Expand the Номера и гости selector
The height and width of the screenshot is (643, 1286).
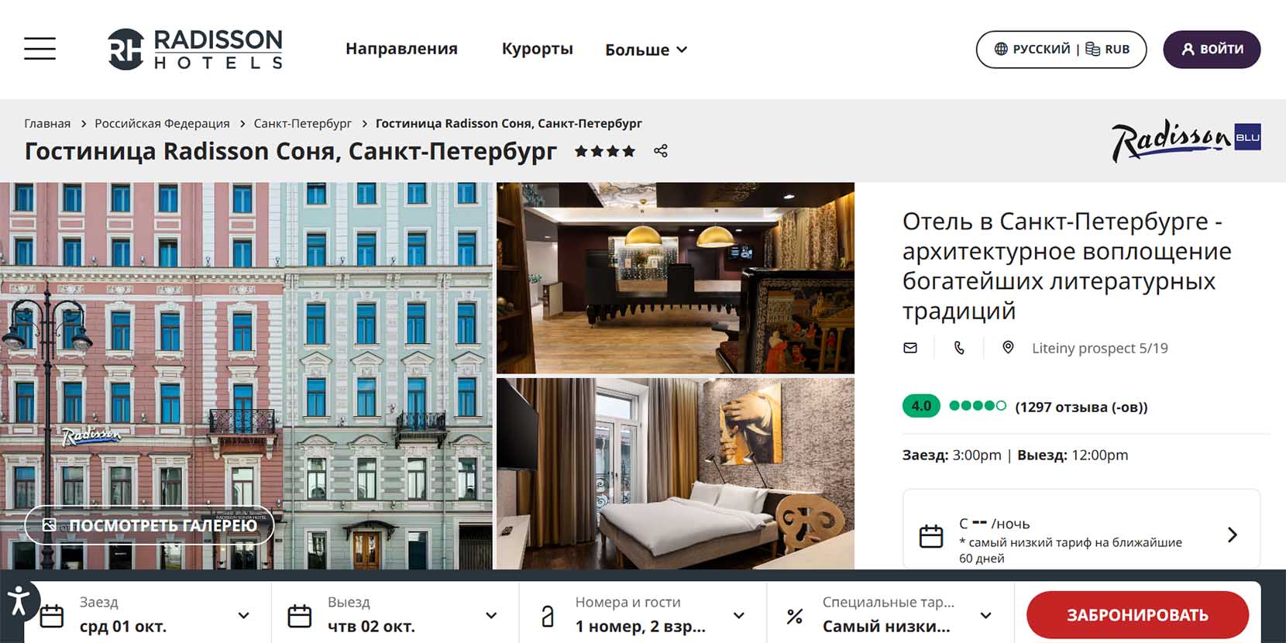[x=643, y=614]
